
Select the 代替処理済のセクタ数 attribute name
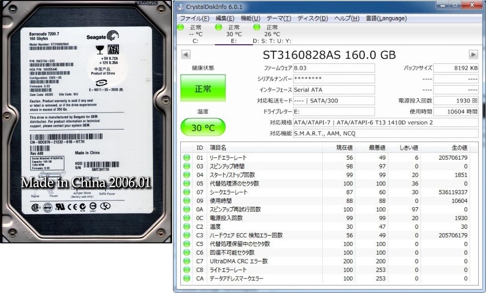click(234, 183)
